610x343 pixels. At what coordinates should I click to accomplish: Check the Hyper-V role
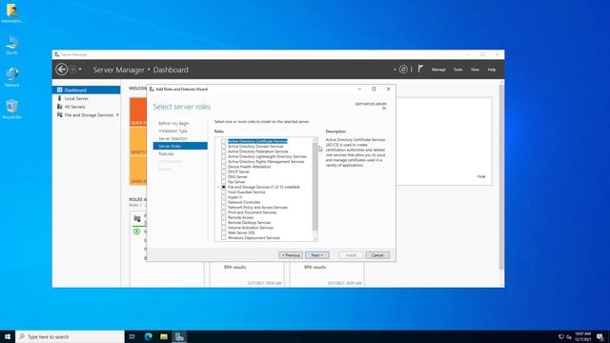coord(224,197)
